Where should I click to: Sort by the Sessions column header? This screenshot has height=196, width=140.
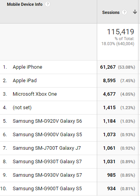pos(111,12)
